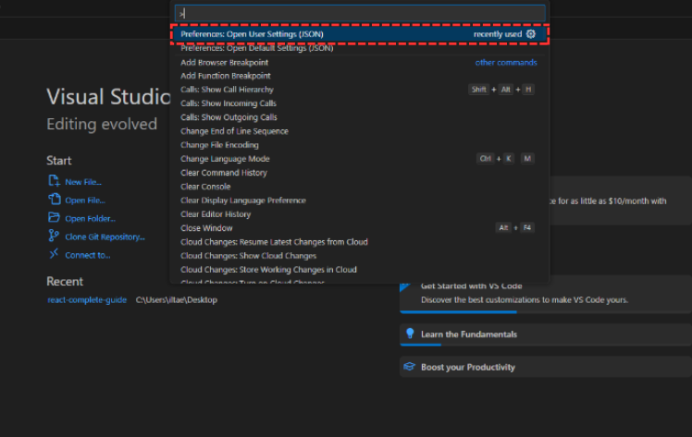Run Clear Display Language Preference
The image size is (692, 437).
point(360,200)
